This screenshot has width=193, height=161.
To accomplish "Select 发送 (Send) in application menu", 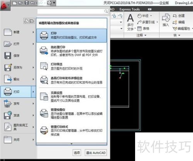I will pos(18,115).
